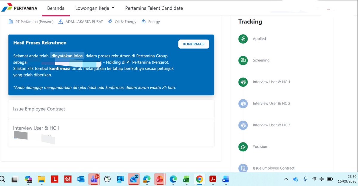
Task: Switch to Google Chrome in the taskbar
Action: coord(200,179)
